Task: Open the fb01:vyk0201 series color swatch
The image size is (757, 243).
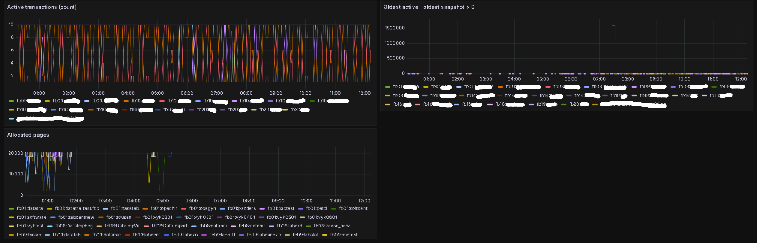Action: tap(138, 218)
